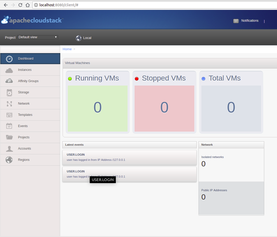This screenshot has height=237, width=277.
Task: Open the Project Default view dropdown
Action: coord(38,37)
